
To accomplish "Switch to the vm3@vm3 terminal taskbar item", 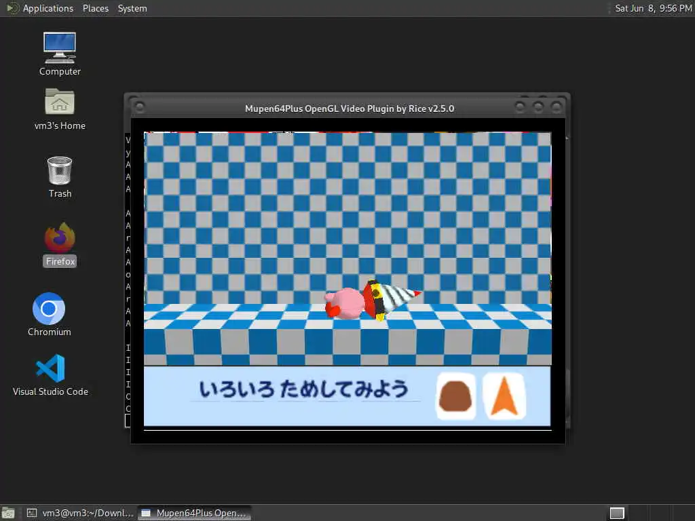I will pyautogui.click(x=80, y=513).
